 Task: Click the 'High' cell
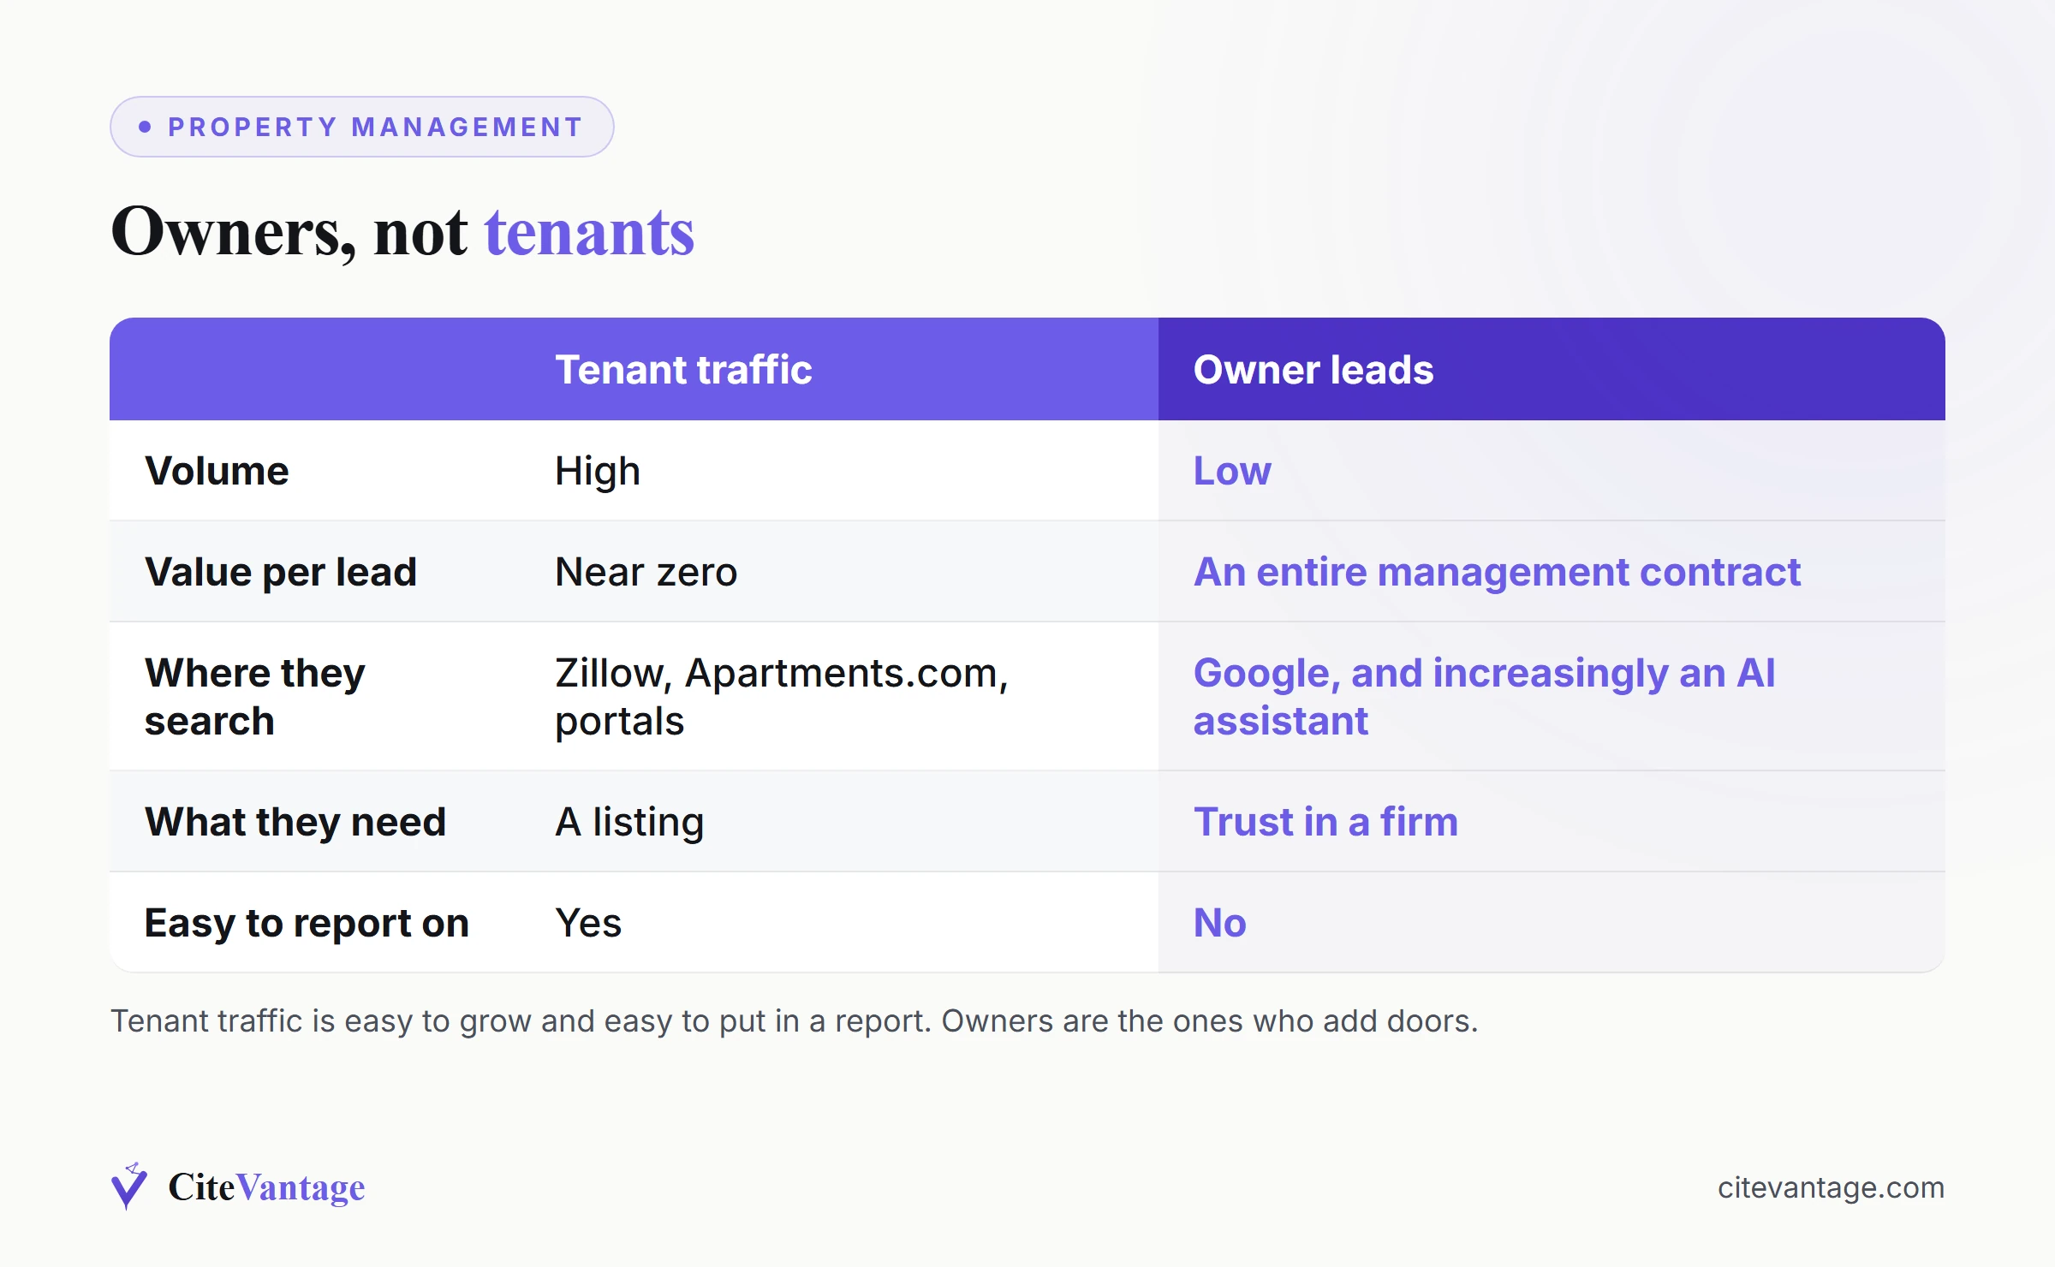(x=598, y=471)
